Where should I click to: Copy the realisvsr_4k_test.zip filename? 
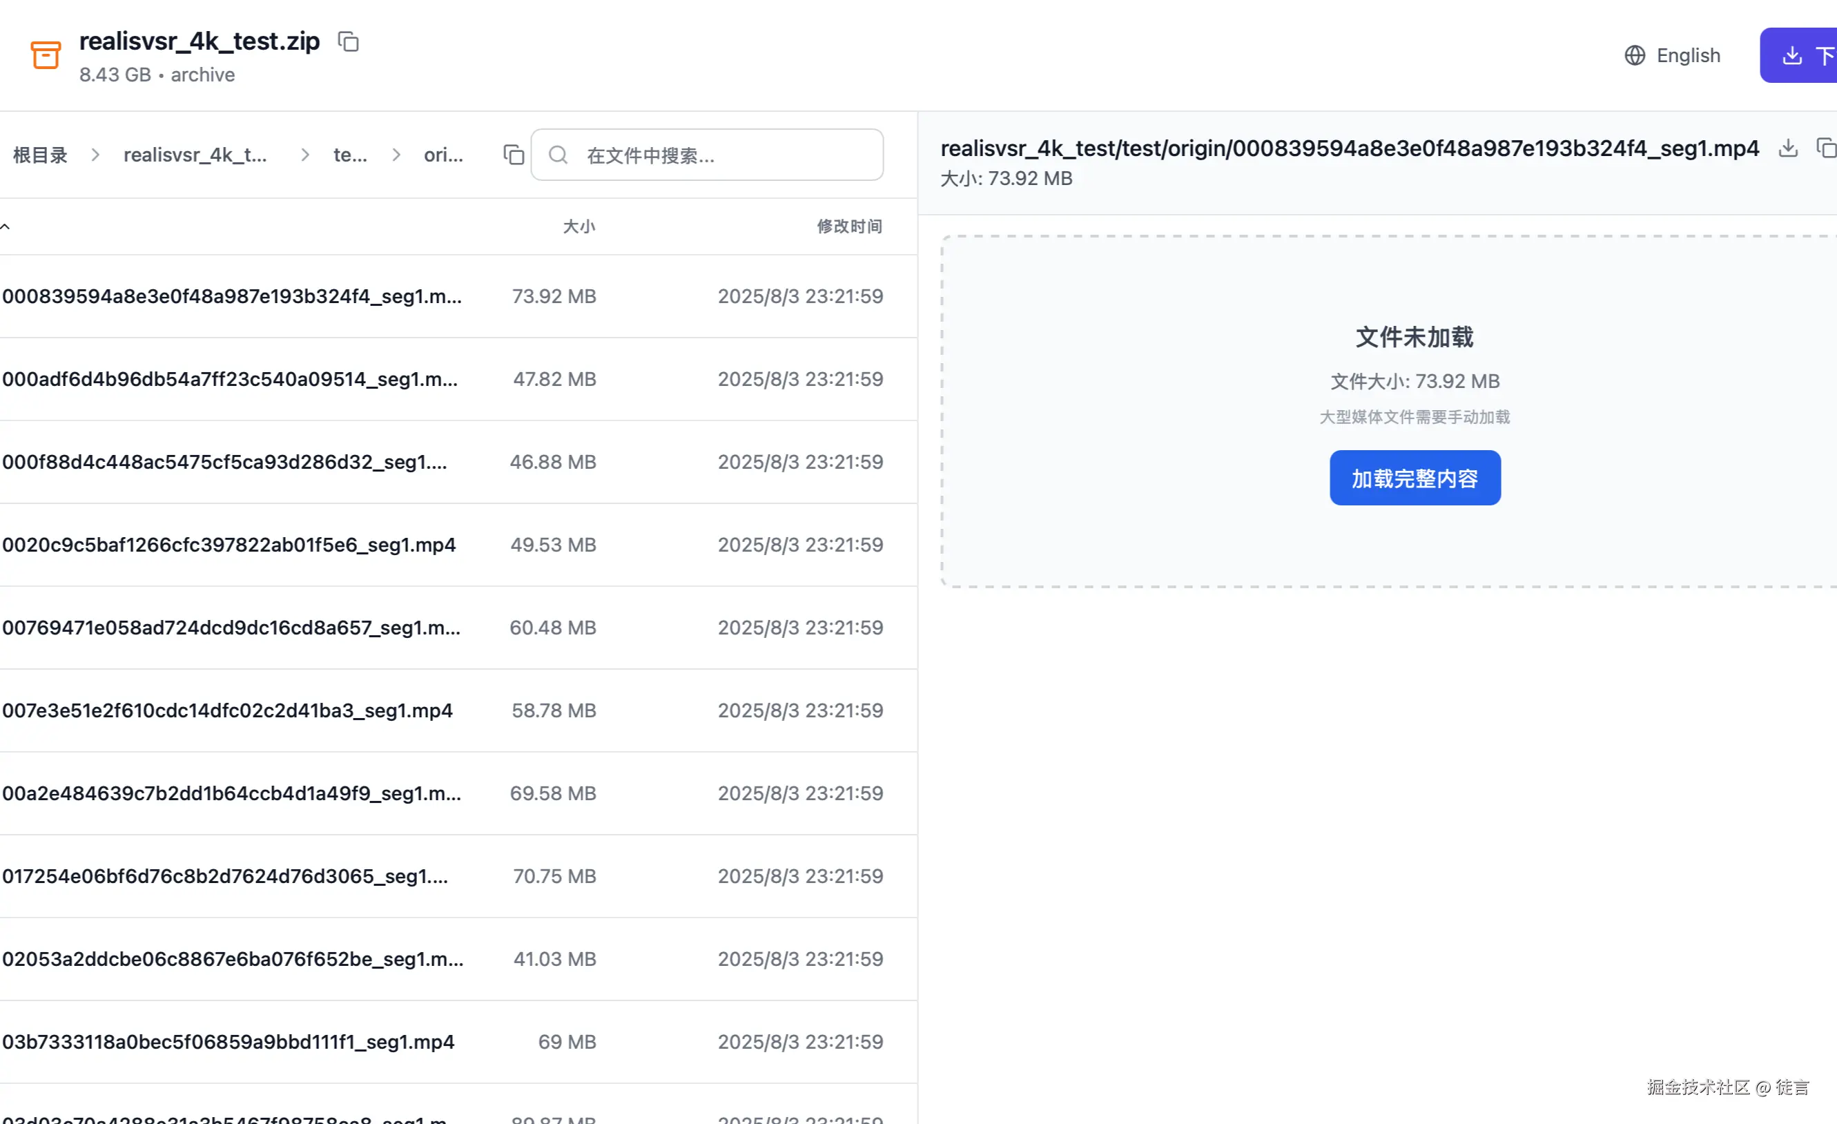[348, 41]
